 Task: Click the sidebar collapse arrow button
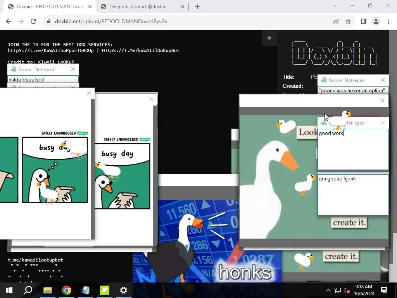pos(269,38)
